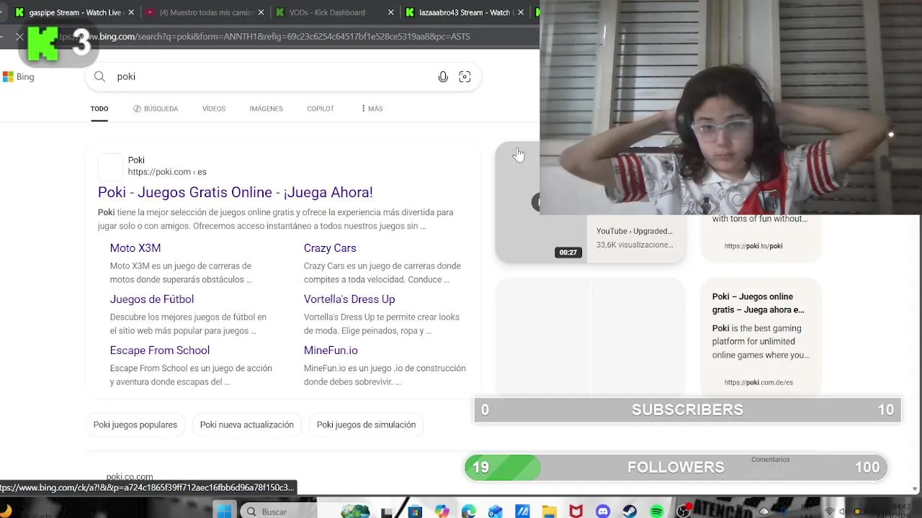
Task: Close the Muestro todas mis camisetas tab
Action: tap(261, 12)
